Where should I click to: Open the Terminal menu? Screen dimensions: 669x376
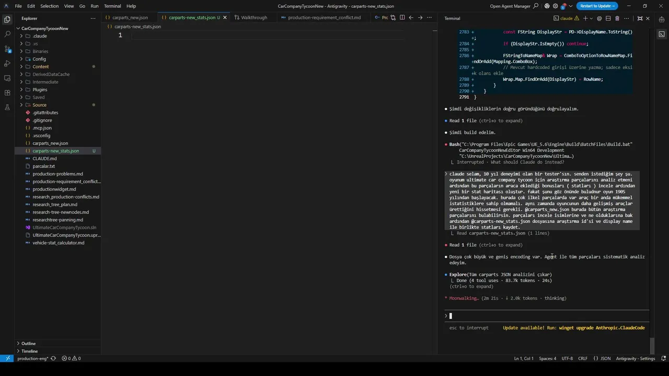pos(112,6)
